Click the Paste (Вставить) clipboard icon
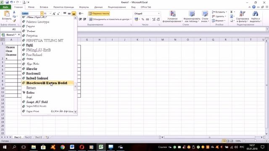This screenshot has width=269, height=151. 7,13
